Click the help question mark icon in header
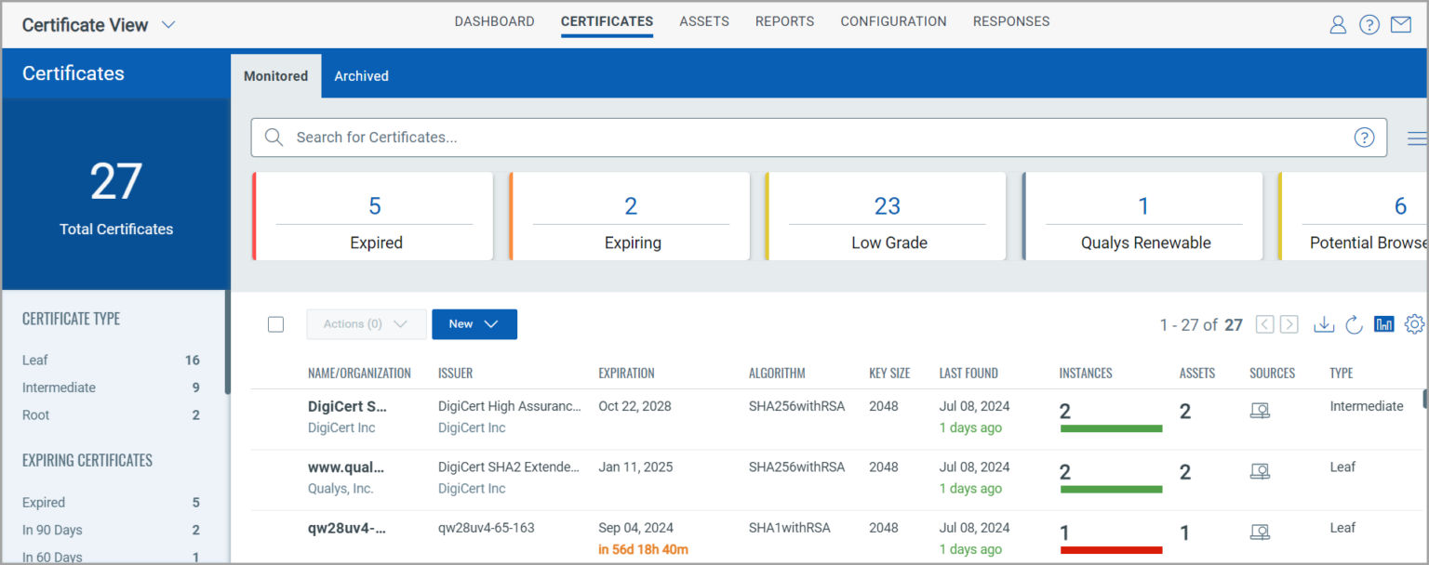Screen dimensions: 1429x565 [1369, 24]
